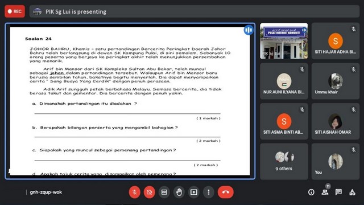
Task: Open the chat with everyone panel
Action: 338,192
